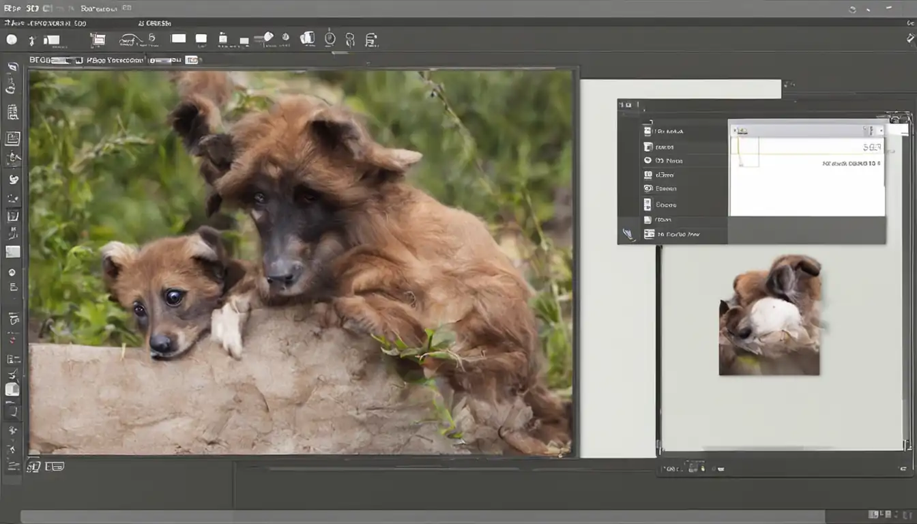Select the document list icon ending the top toolbar
Screen dimensions: 917x524
point(370,40)
